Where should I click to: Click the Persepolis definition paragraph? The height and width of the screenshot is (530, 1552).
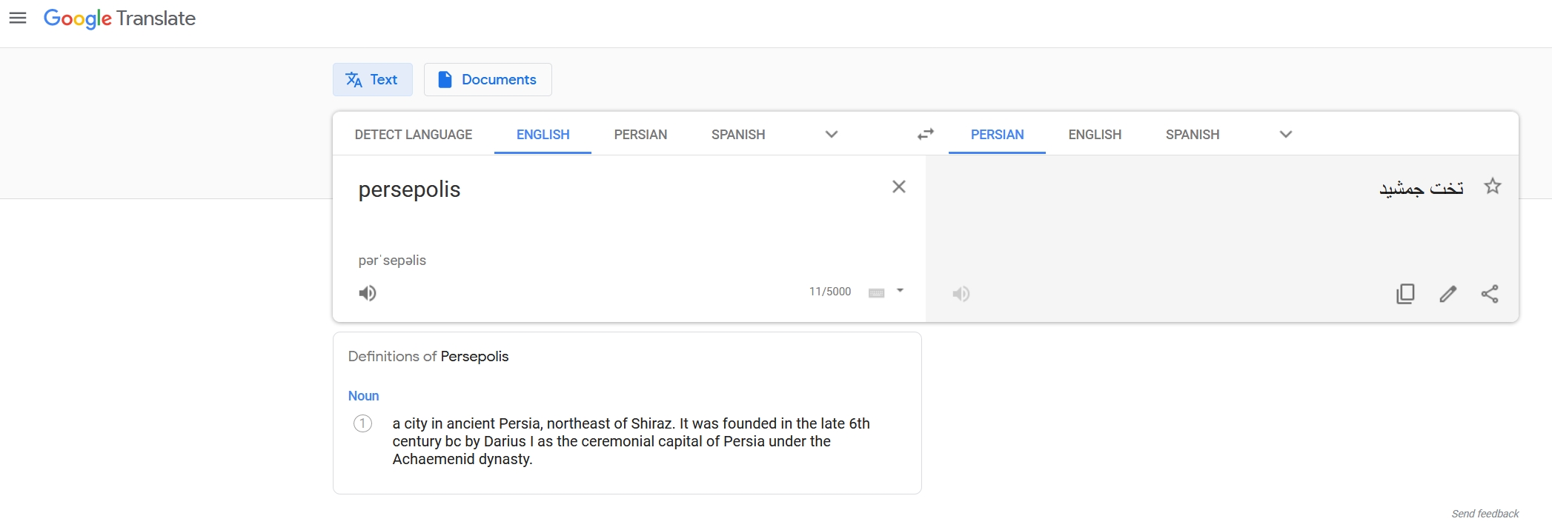pos(631,441)
